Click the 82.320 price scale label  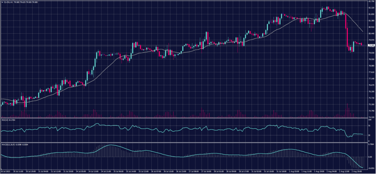point(371,8)
